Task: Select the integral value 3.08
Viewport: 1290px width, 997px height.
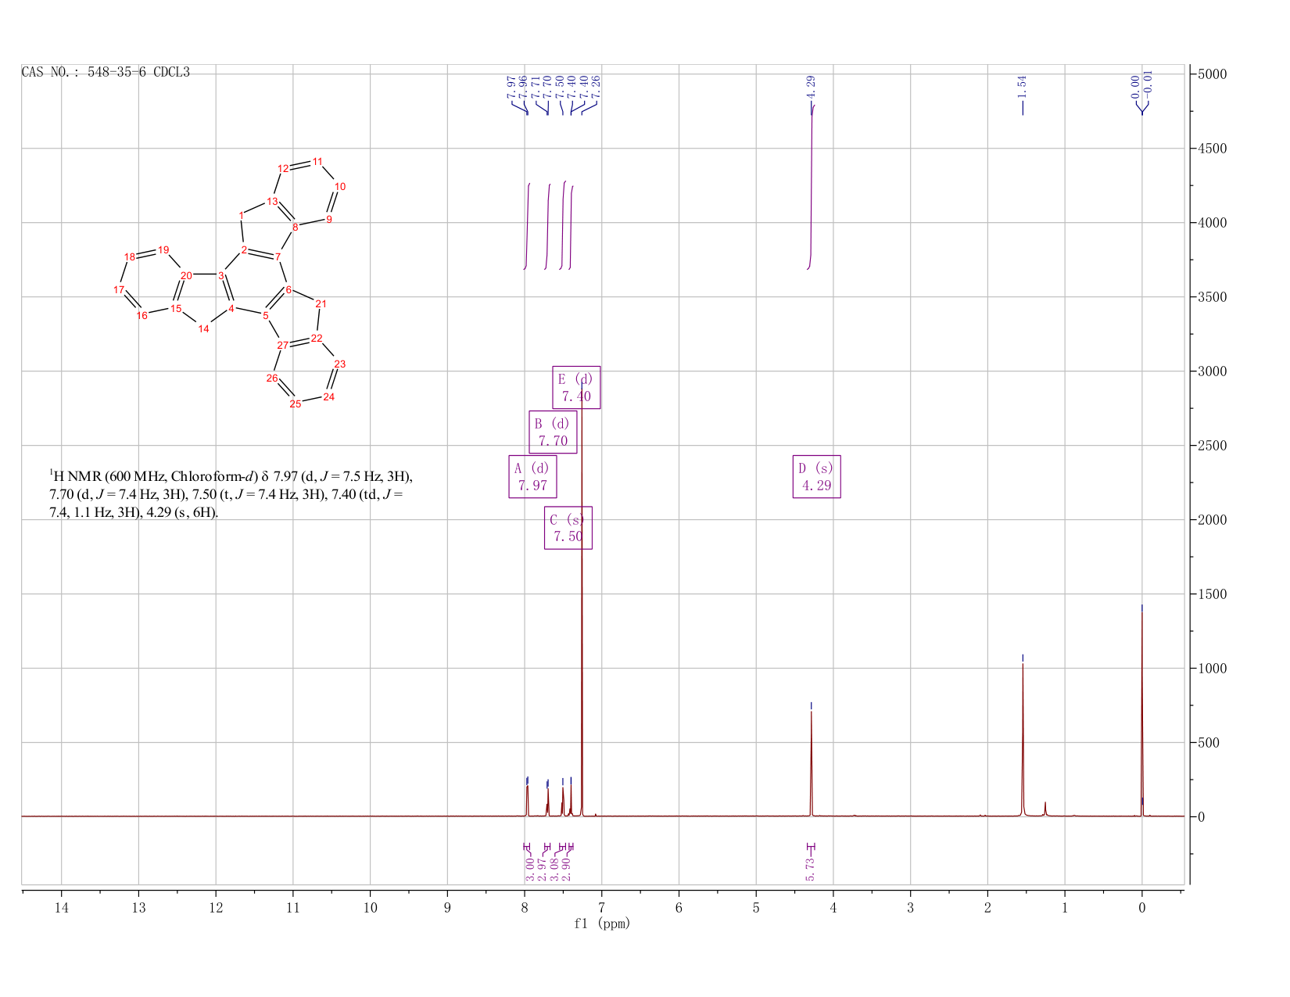Action: point(554,869)
